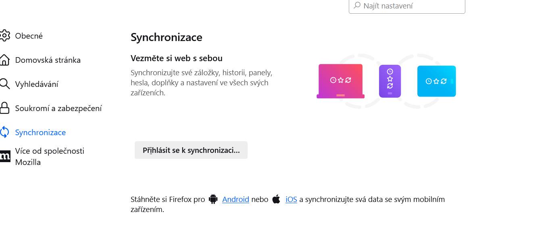Select the Synchronizace sidebar label

[40, 132]
